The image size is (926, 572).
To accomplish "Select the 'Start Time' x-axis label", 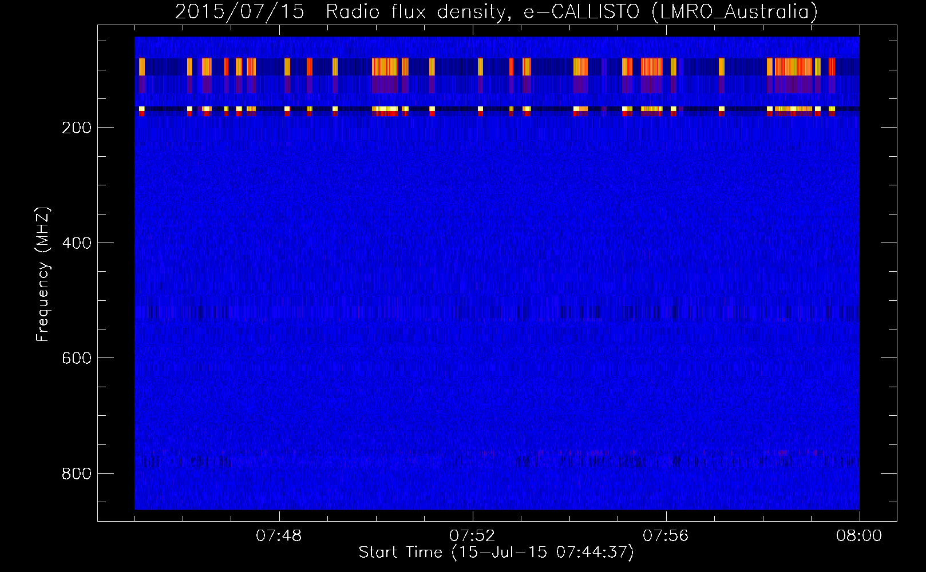I will point(496,553).
